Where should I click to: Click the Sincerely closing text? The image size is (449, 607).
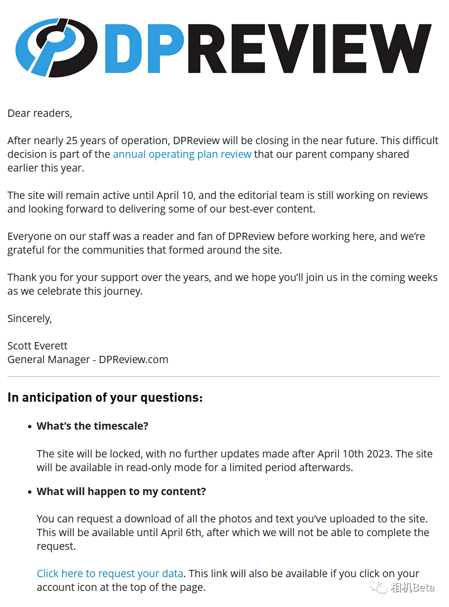[x=30, y=319]
